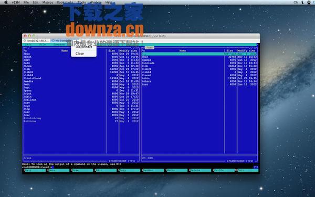Select /mnt directory row

pos(81,85)
